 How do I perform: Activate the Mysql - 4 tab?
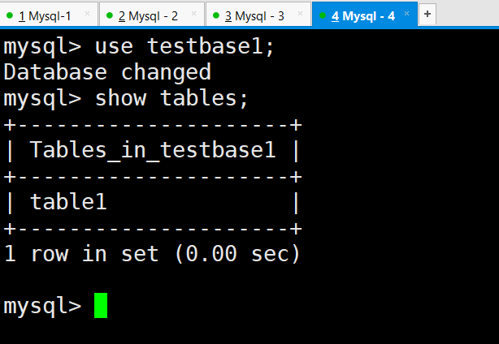[x=364, y=15]
